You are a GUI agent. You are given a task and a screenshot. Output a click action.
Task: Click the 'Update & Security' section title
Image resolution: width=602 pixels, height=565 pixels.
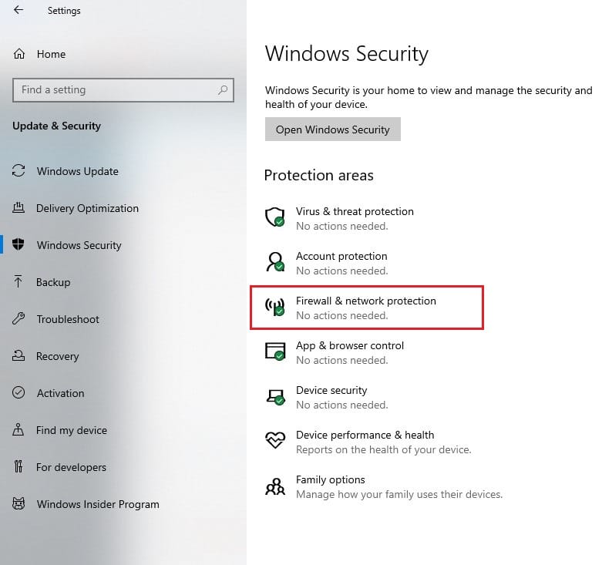(x=56, y=126)
